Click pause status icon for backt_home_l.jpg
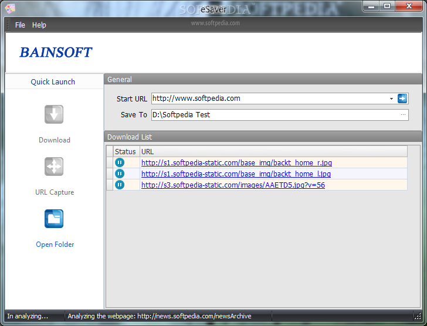 pos(120,174)
